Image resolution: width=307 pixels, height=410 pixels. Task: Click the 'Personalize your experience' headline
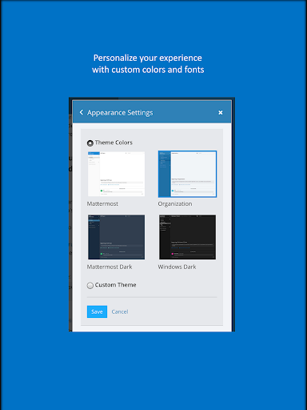click(148, 58)
